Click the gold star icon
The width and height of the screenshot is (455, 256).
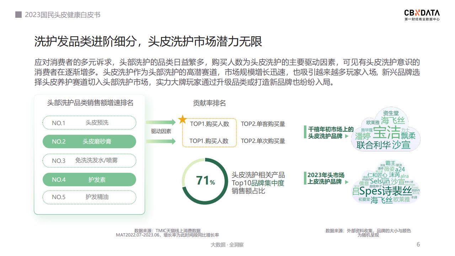tap(182, 119)
